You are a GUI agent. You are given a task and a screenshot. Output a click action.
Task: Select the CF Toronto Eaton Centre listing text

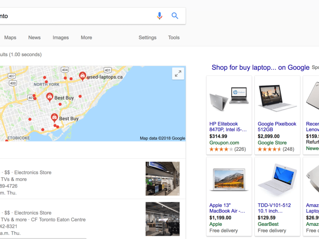[58, 219]
